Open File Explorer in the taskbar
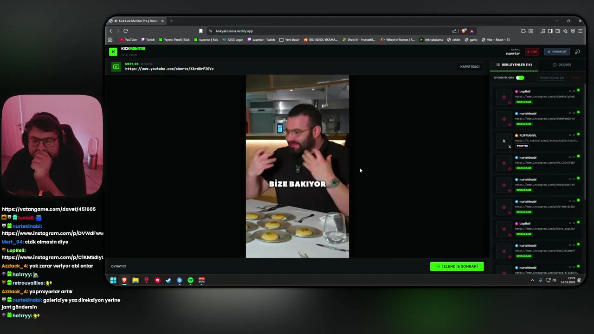The image size is (594, 334). [x=136, y=280]
